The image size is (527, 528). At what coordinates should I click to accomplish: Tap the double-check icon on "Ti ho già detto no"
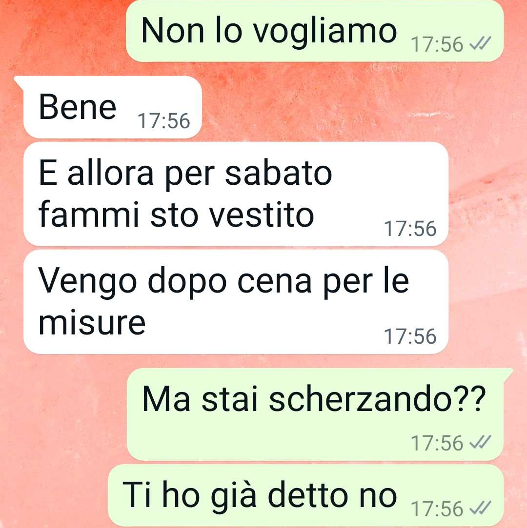tap(481, 508)
